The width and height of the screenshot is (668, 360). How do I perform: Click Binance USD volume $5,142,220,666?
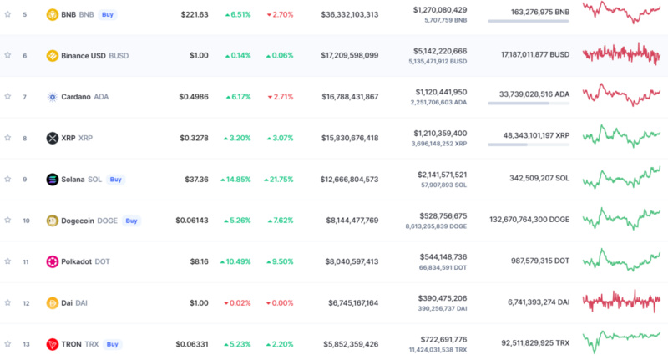point(440,51)
